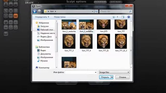Activate the Mask tool icon
The height and width of the screenshot is (93, 166).
tap(6, 16)
